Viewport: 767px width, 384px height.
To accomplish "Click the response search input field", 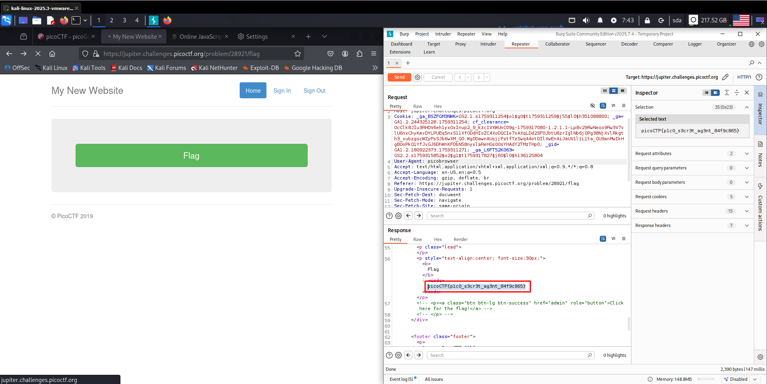I will point(508,355).
